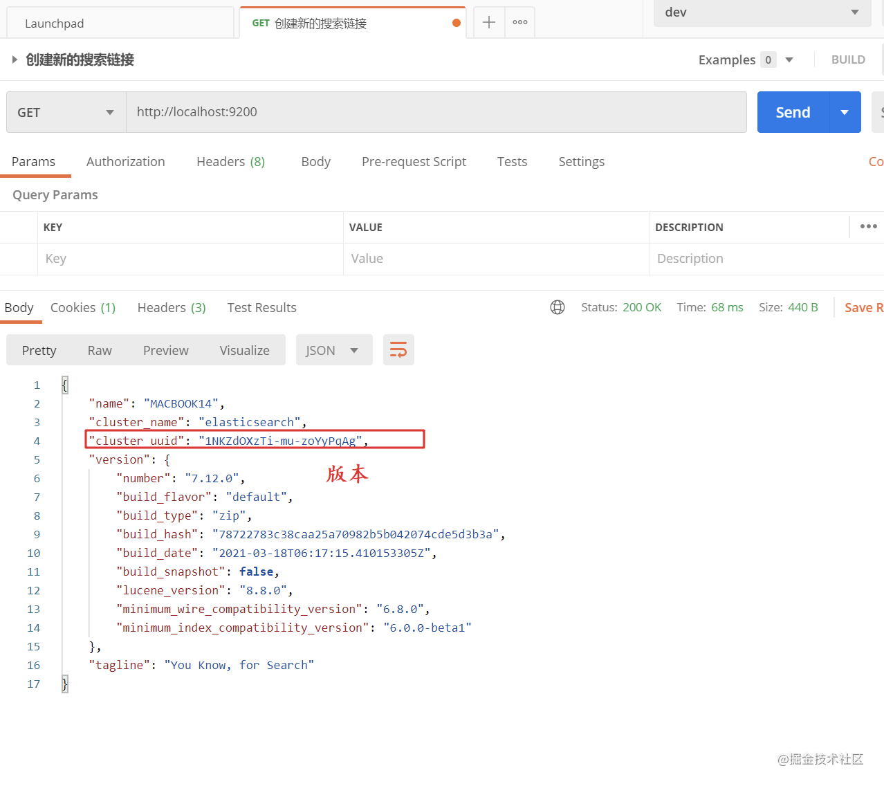
Task: Switch response view to Pretty
Action: [x=39, y=350]
